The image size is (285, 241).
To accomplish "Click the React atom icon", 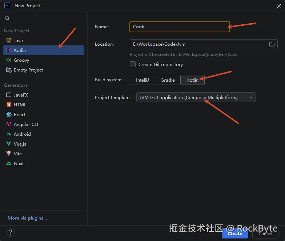I will click(x=9, y=114).
